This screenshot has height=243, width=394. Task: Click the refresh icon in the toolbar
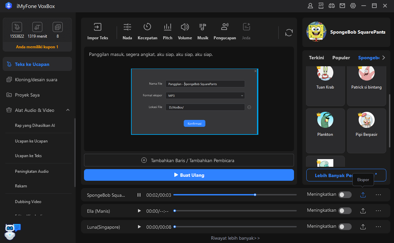[289, 33]
